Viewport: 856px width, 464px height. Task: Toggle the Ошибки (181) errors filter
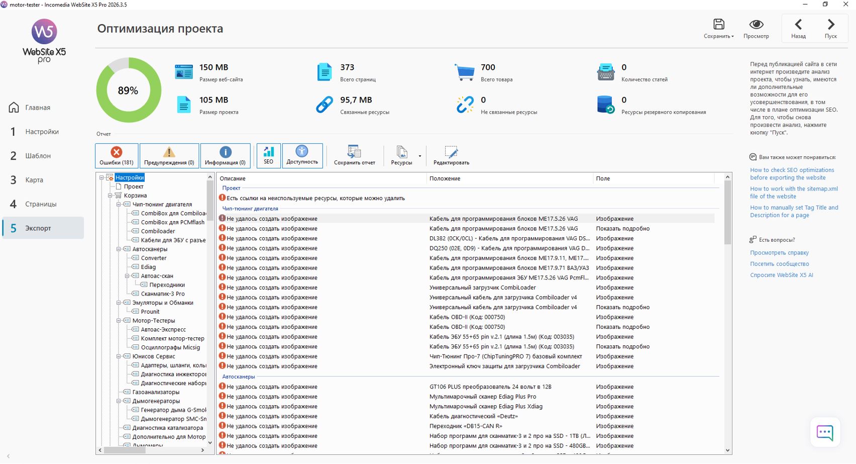coord(117,155)
